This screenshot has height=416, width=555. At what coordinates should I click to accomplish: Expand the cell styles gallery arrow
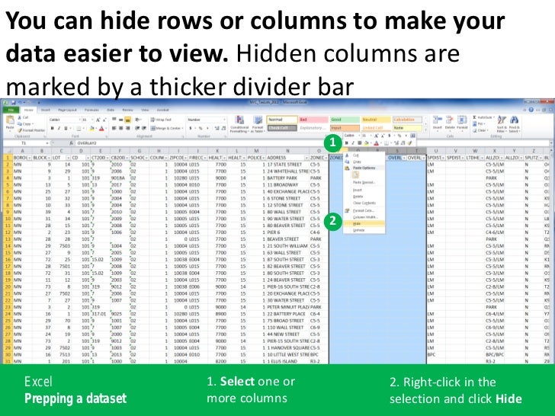[425, 129]
